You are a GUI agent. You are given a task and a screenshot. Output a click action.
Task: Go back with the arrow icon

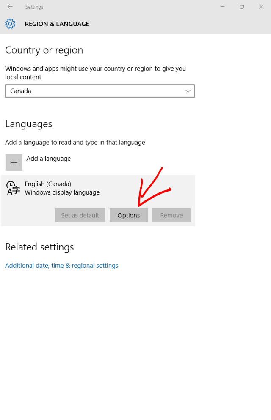pos(10,7)
